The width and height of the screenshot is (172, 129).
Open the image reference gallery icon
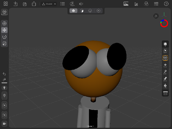pos(126,4)
